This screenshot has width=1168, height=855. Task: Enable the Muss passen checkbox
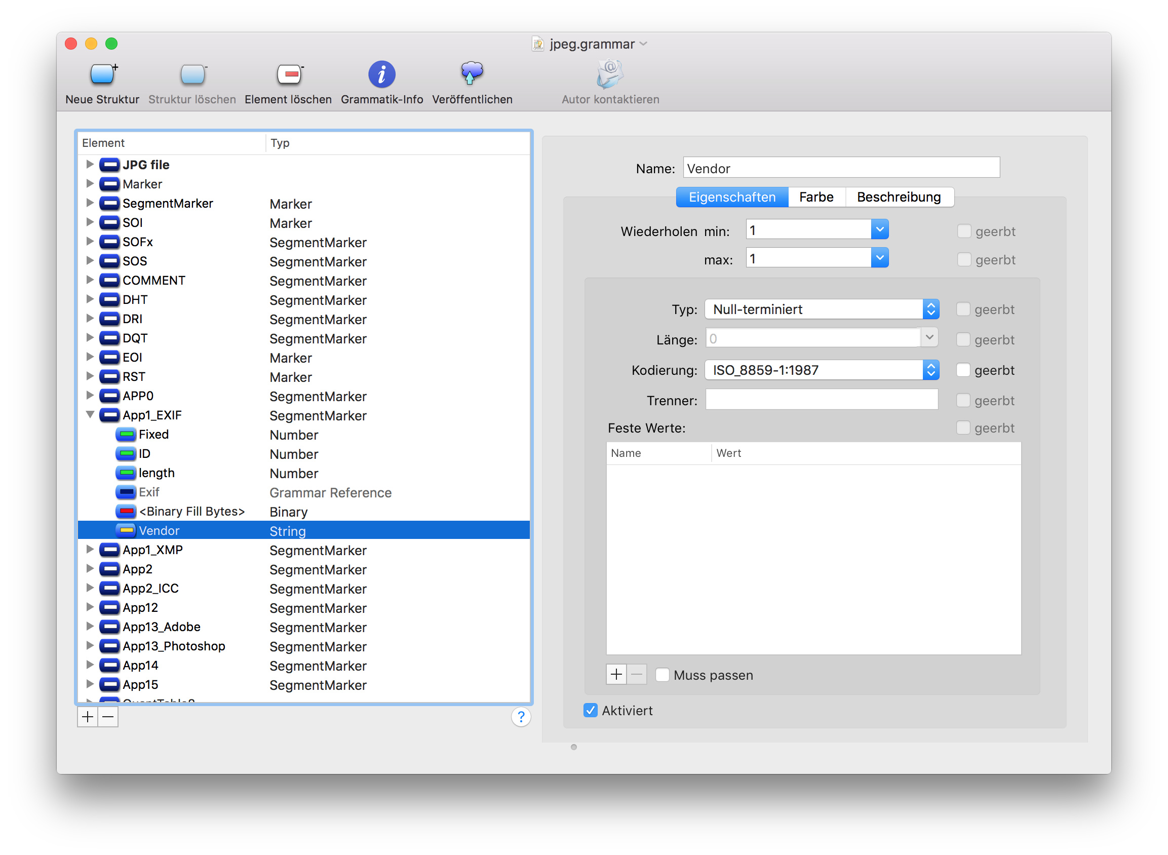663,675
